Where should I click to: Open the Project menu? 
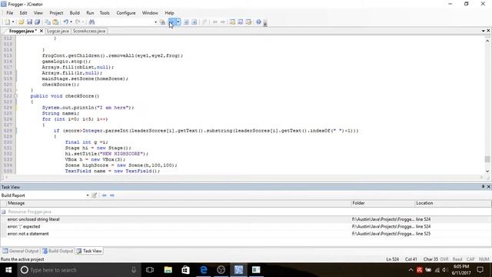(x=56, y=13)
